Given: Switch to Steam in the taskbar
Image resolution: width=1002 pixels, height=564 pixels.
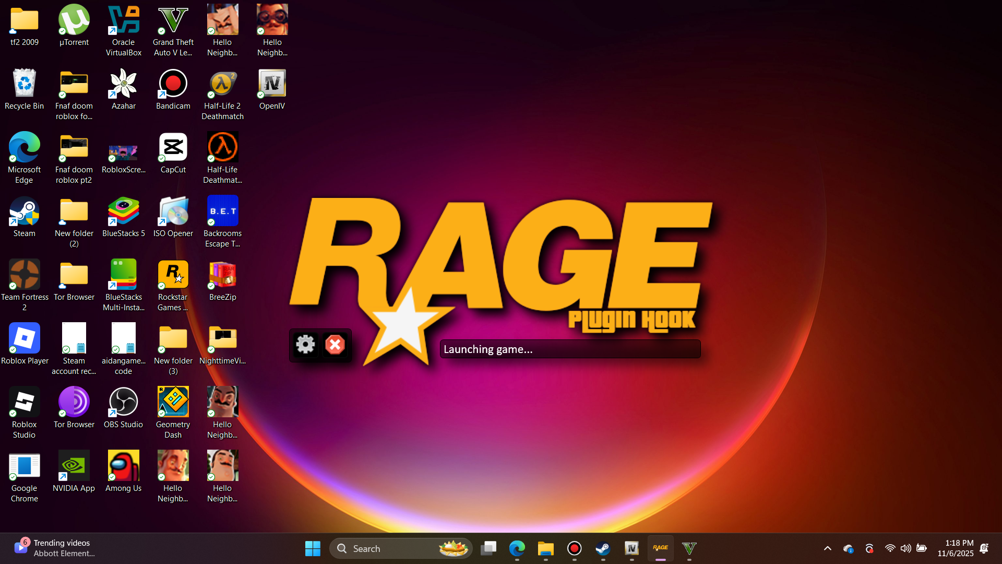Looking at the screenshot, I should point(603,548).
